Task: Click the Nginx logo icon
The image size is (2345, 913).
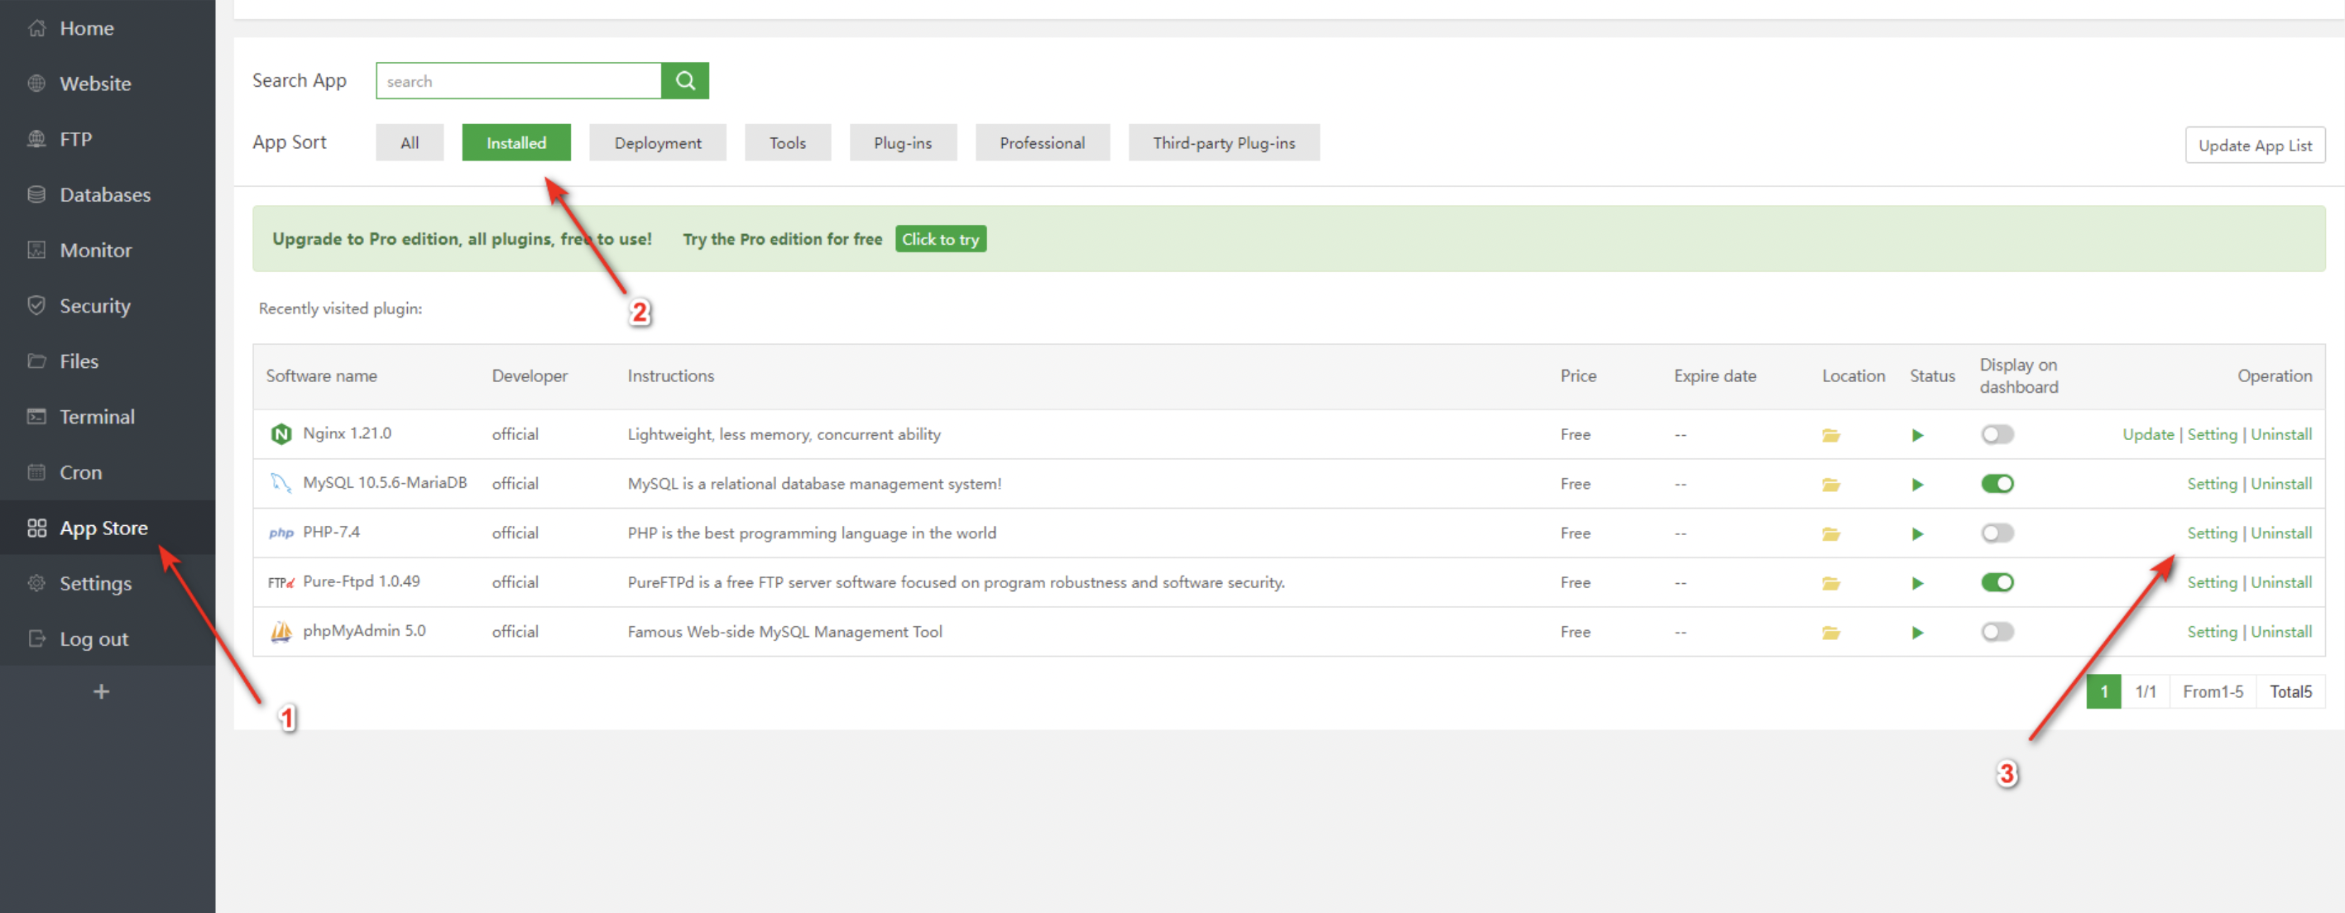Action: [x=281, y=434]
